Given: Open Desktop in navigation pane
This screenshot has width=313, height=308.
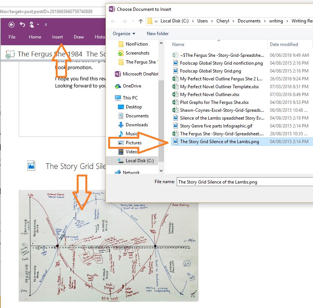Looking at the screenshot, I should (130, 107).
